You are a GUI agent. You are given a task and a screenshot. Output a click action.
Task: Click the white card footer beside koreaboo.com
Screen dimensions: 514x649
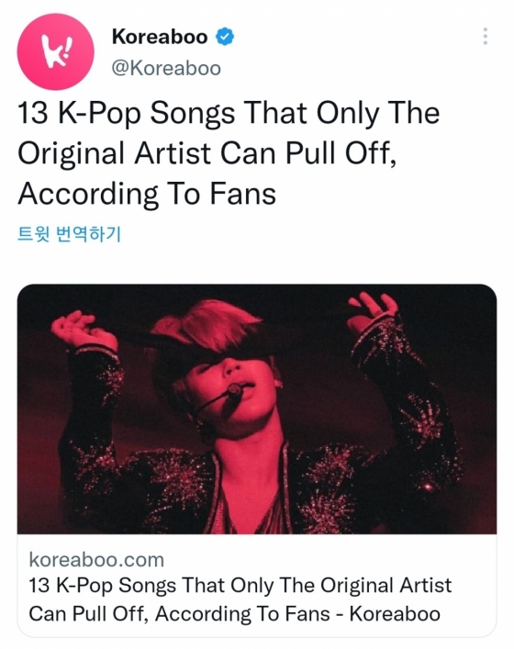click(x=331, y=560)
